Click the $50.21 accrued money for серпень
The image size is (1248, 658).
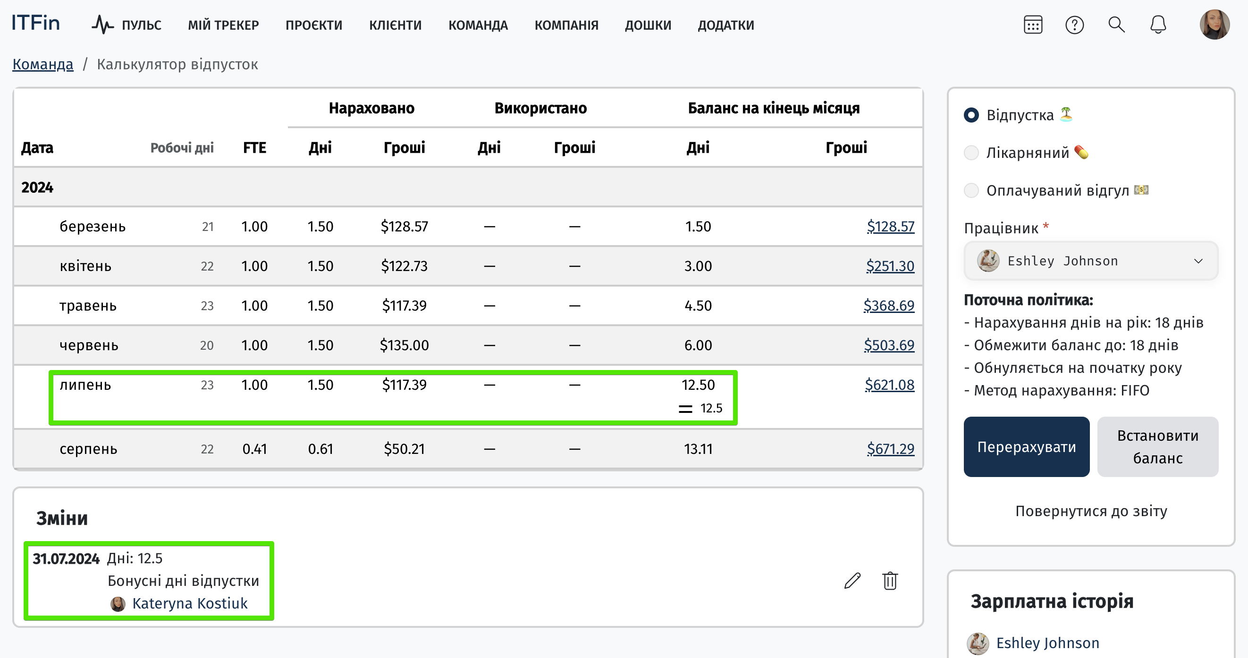404,449
